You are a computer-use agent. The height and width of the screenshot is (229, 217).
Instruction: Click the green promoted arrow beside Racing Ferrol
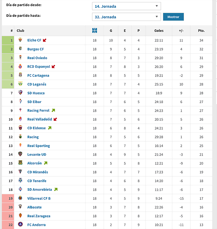(x=53, y=110)
